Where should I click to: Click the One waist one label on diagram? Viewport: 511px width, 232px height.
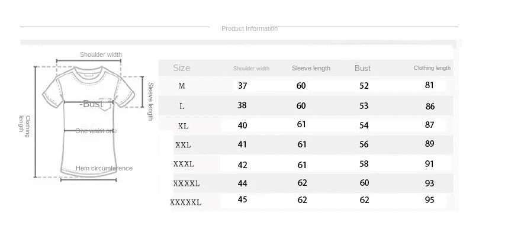click(x=96, y=131)
